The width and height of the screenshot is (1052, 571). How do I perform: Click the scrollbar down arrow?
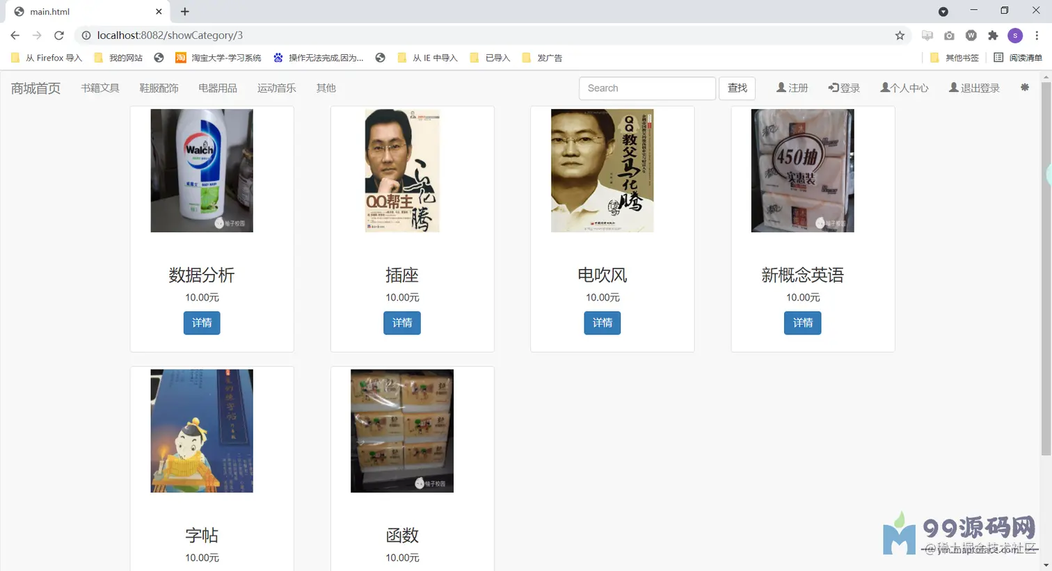click(x=1046, y=565)
